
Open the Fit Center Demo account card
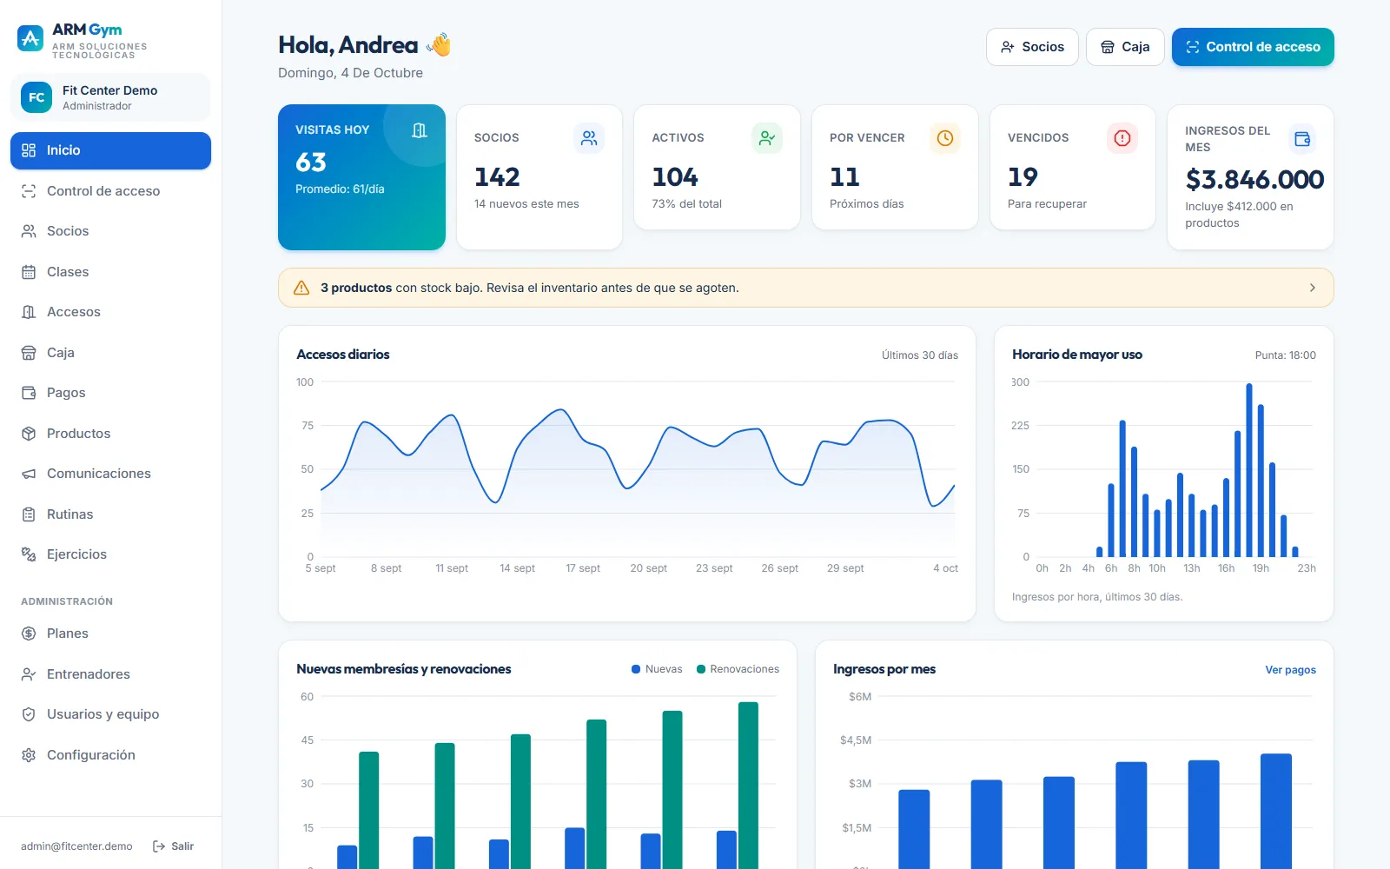coord(110,97)
